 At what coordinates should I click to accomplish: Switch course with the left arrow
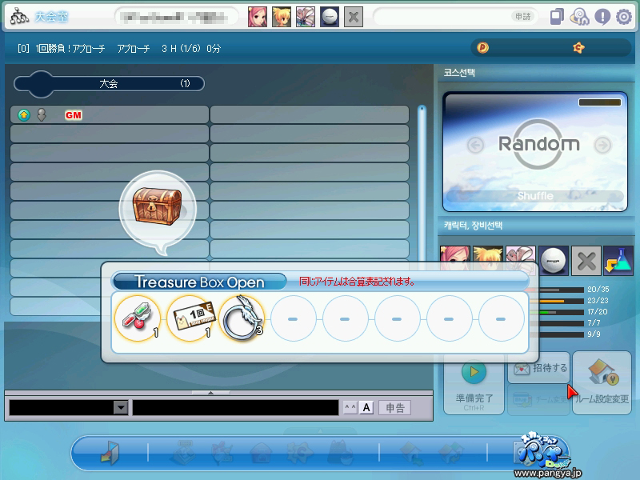coord(475,145)
